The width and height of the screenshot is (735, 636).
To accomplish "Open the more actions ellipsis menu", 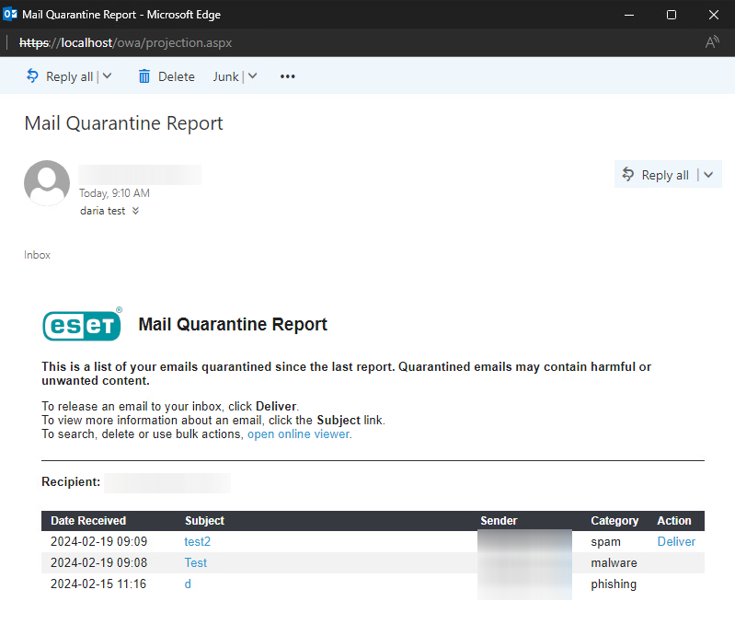I will pos(287,76).
